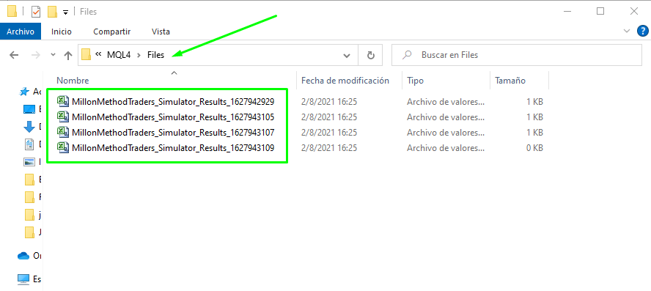Viewport: 651px width, 291px height.
Task: Sort by the Tipo column header
Action: point(415,81)
